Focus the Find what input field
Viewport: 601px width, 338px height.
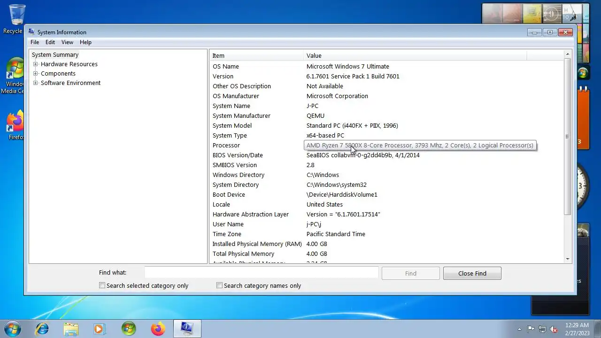tap(261, 273)
